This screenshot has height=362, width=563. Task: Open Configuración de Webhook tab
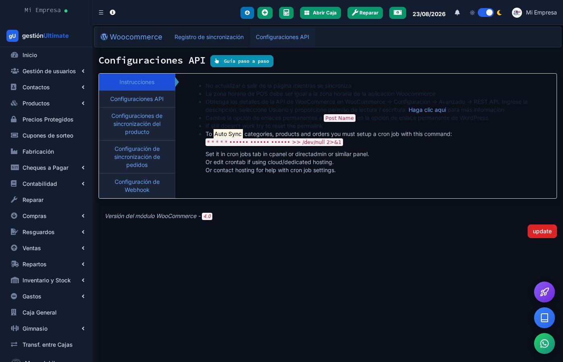tap(137, 186)
